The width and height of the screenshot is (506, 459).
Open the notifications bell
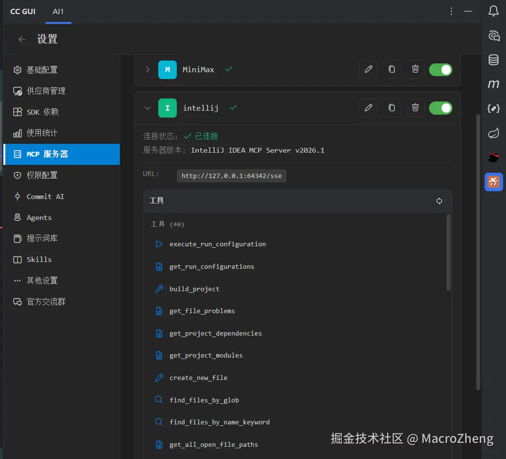point(493,11)
